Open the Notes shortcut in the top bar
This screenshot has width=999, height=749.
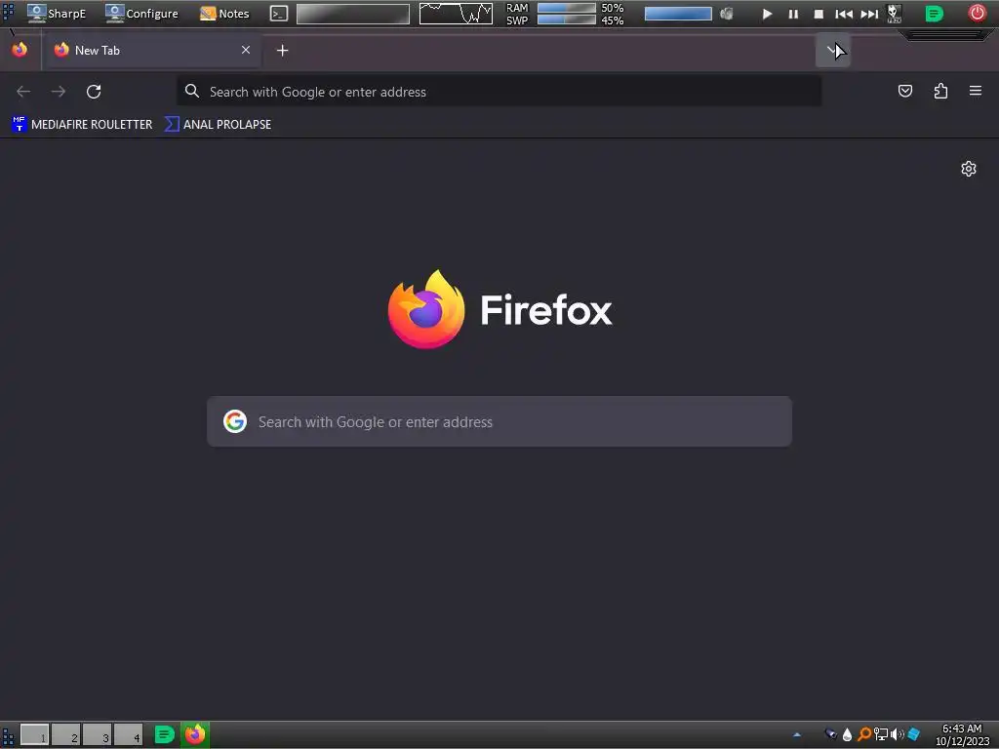click(224, 14)
